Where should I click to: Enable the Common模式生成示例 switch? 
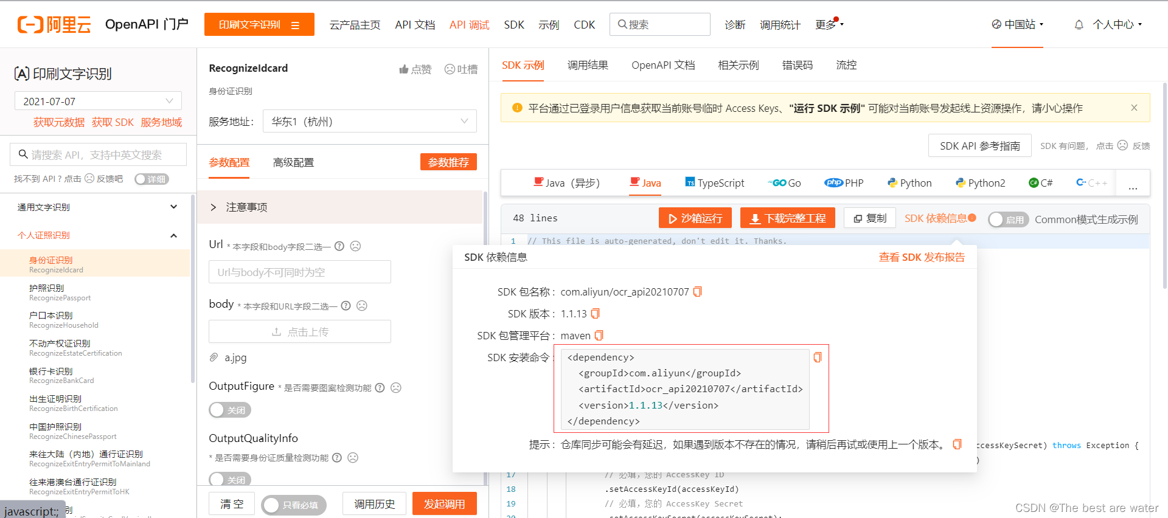(1009, 219)
